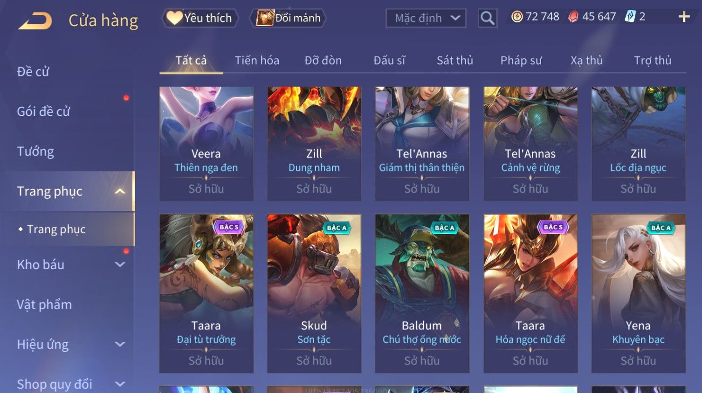Expand the Hiệu ứng sidebar section
Image resolution: width=702 pixels, height=393 pixels.
[120, 344]
